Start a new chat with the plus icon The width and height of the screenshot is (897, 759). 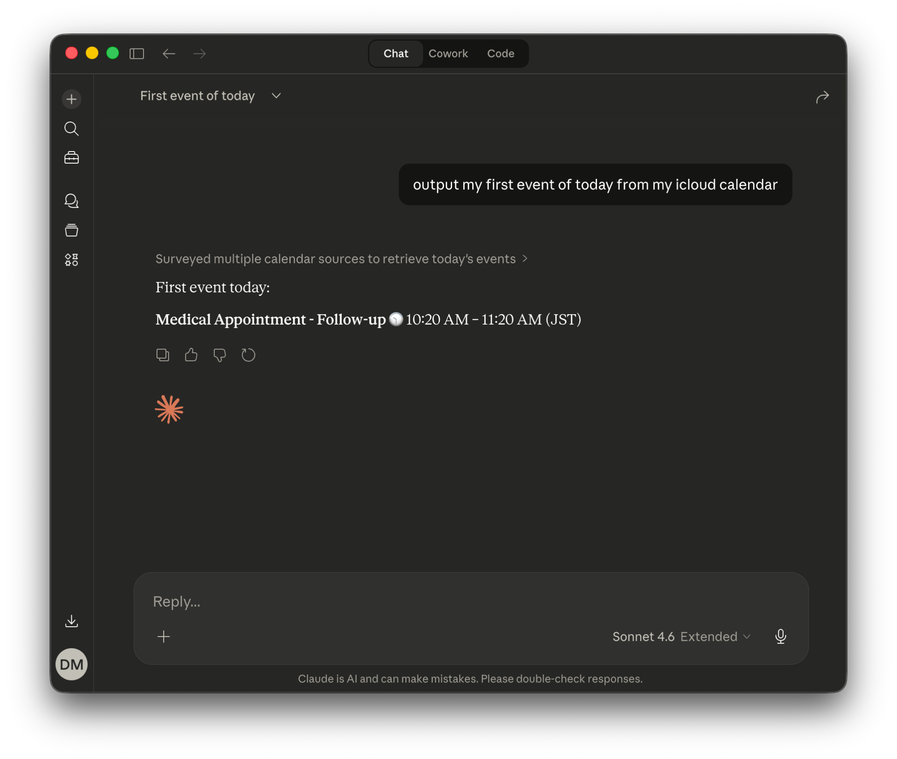(71, 99)
